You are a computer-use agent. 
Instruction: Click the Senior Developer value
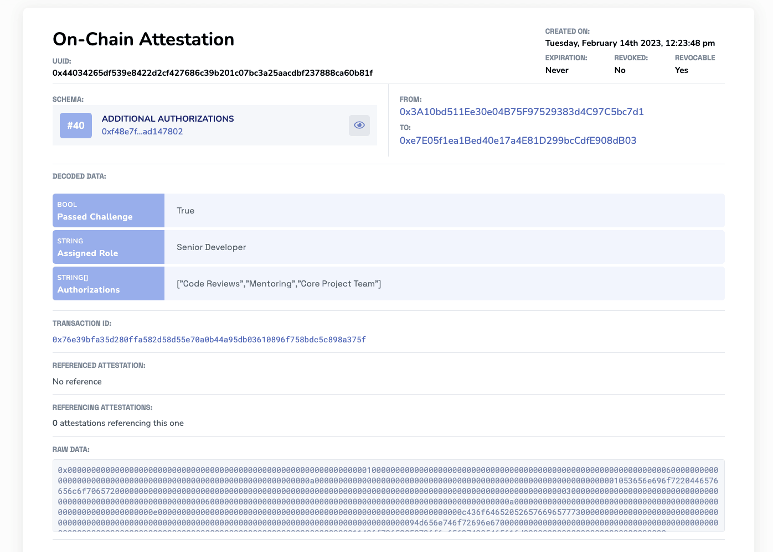tap(212, 247)
